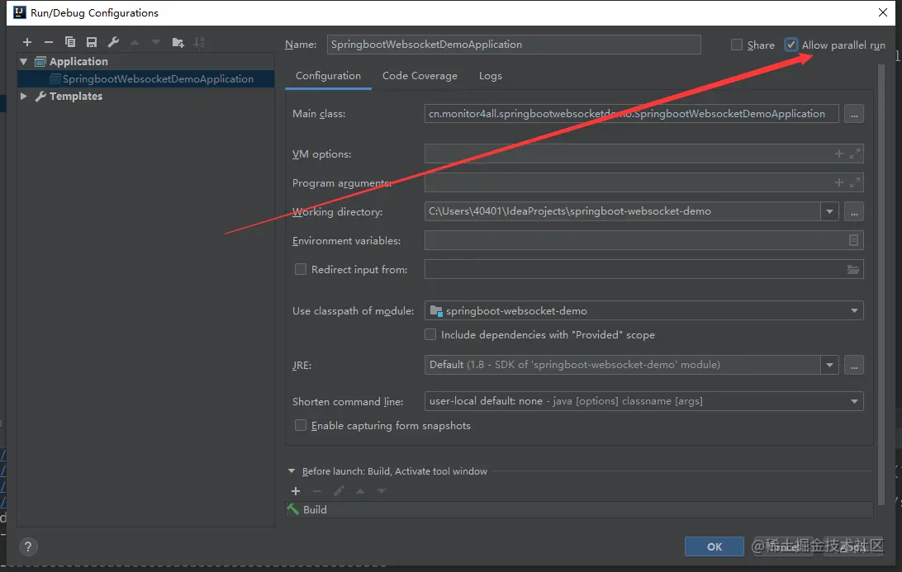Expand the VM options field editor

(x=855, y=154)
